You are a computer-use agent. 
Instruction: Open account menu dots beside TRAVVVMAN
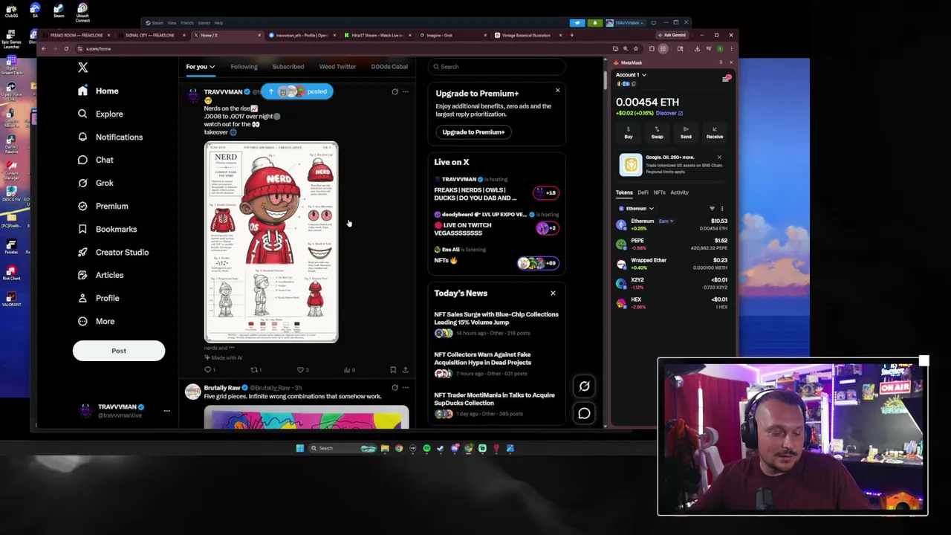tap(166, 411)
